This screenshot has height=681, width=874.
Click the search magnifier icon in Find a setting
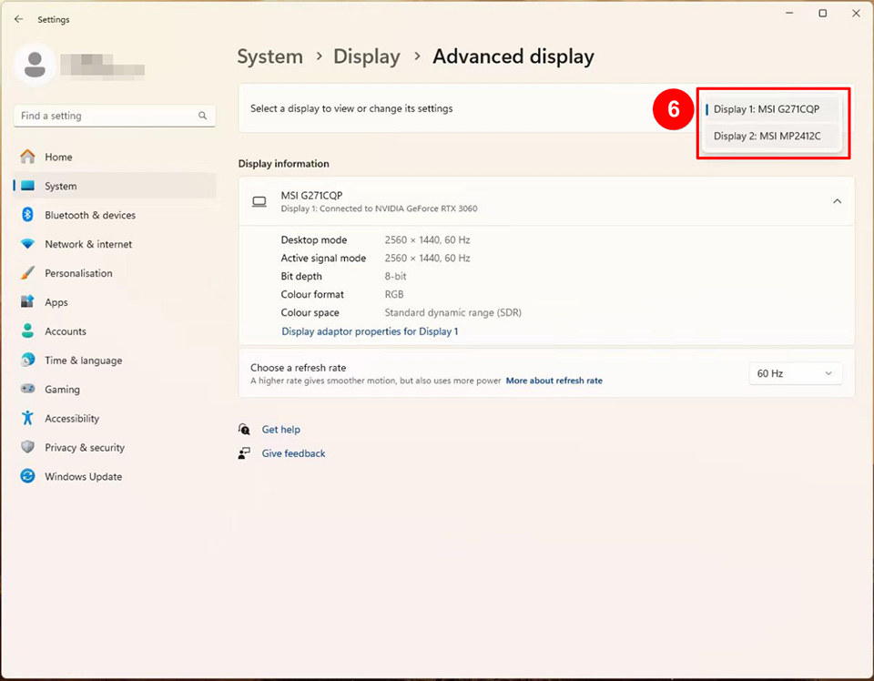[202, 116]
